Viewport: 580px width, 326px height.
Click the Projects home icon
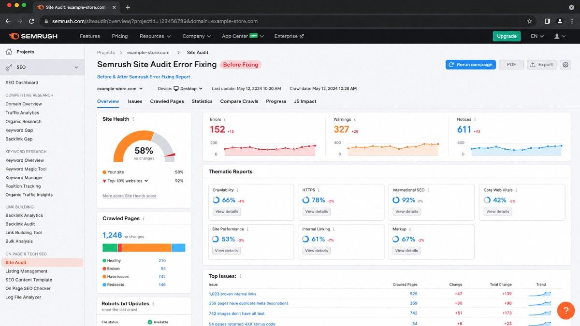click(x=9, y=52)
